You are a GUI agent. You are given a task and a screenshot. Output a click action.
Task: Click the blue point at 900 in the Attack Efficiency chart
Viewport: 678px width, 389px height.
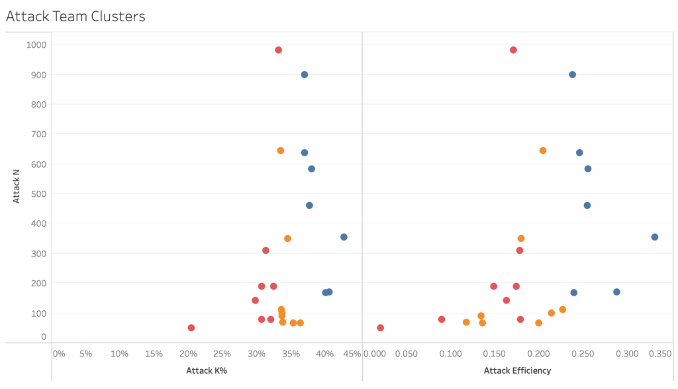[572, 75]
